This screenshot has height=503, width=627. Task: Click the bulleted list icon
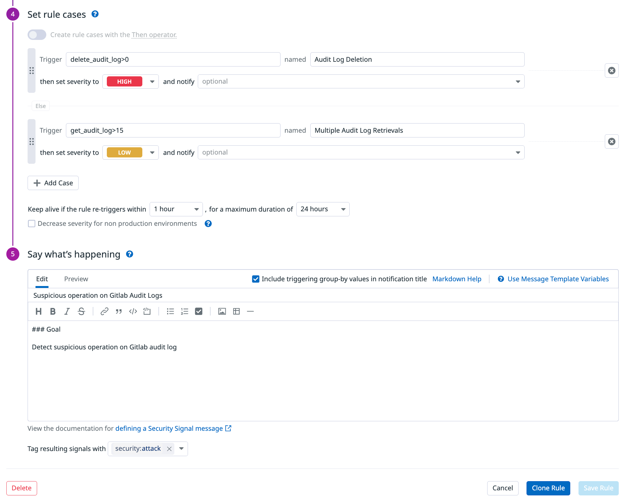pos(170,311)
